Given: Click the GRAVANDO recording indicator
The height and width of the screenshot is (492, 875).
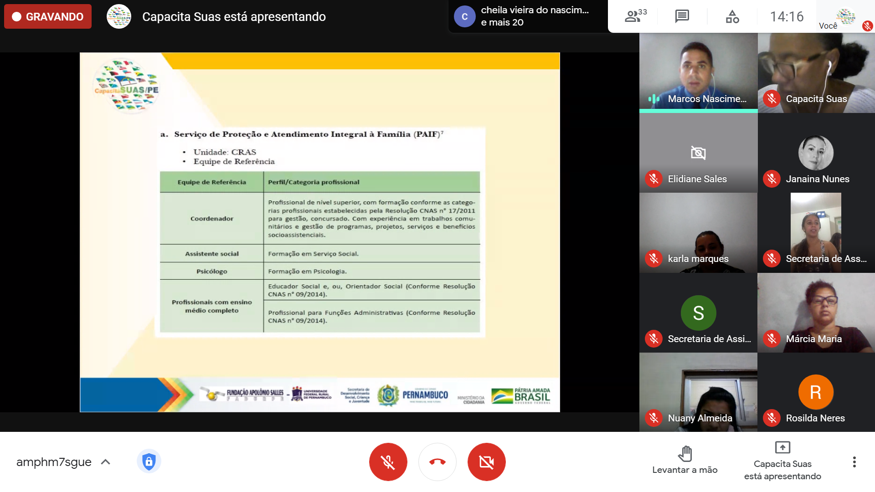Looking at the screenshot, I should (x=48, y=16).
